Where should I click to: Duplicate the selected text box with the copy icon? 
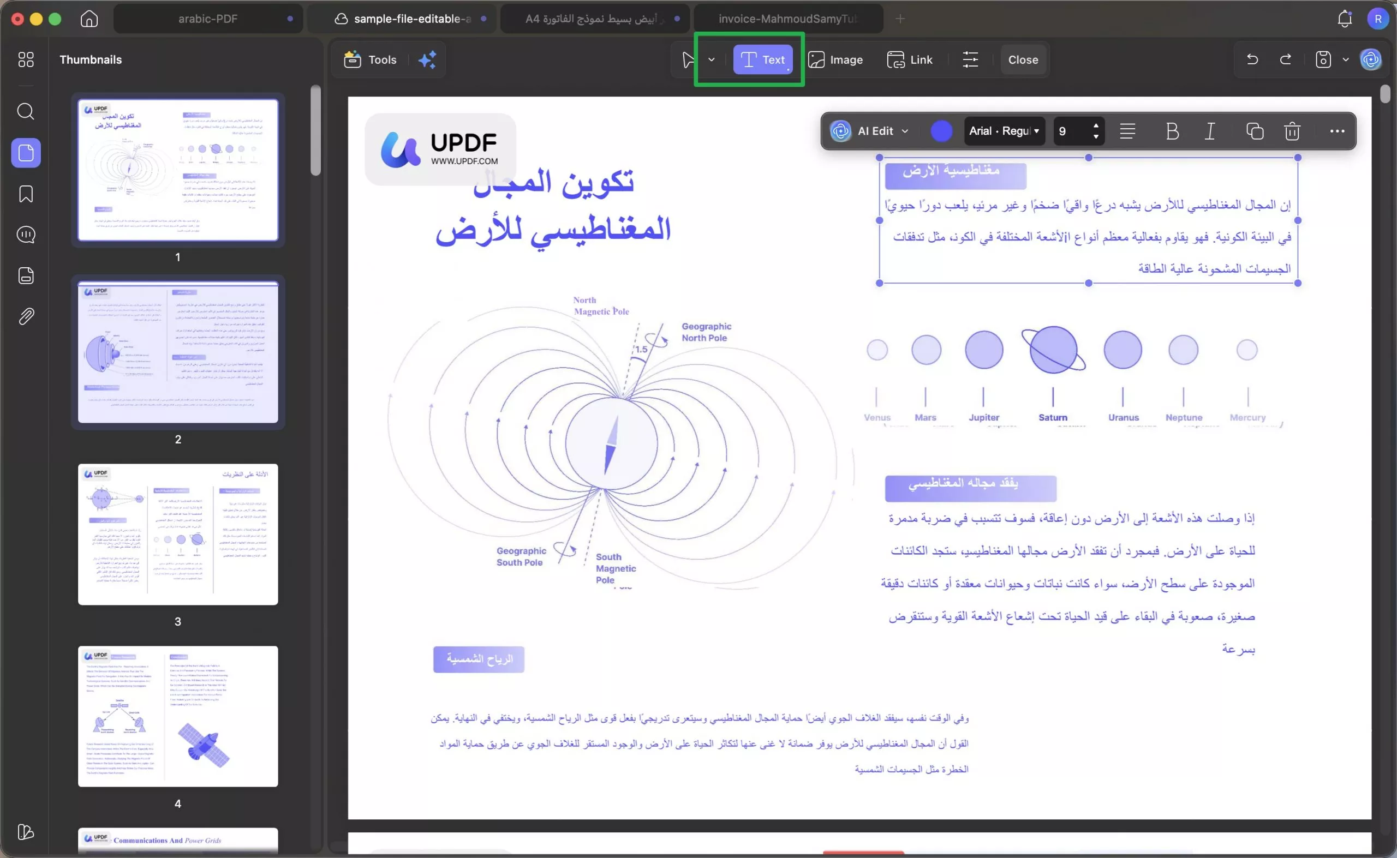click(x=1255, y=131)
